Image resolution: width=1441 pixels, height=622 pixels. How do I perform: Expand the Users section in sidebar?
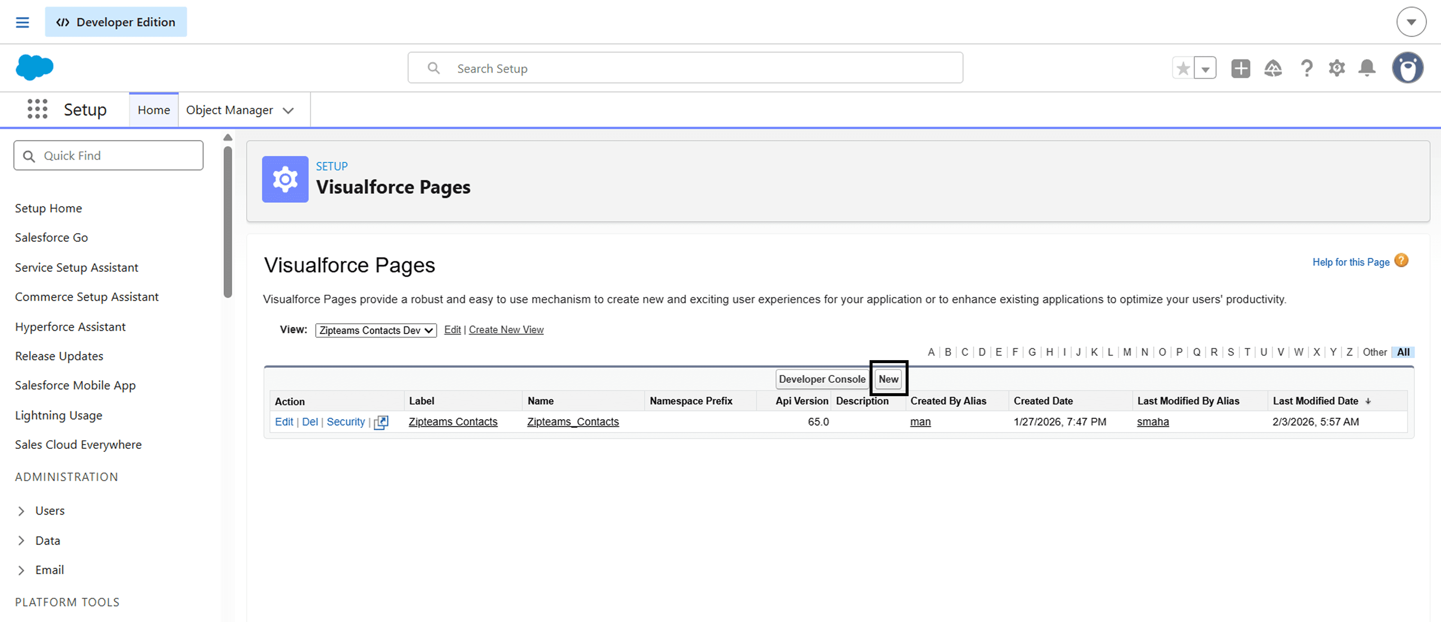pyautogui.click(x=21, y=511)
